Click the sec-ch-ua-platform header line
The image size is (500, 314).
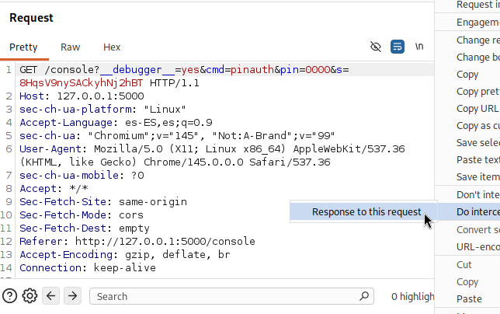[102, 110]
